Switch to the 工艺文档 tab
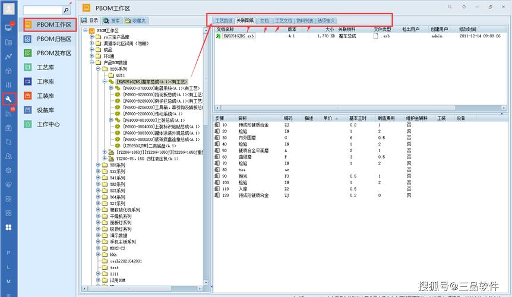The image size is (512, 297). [x=283, y=21]
